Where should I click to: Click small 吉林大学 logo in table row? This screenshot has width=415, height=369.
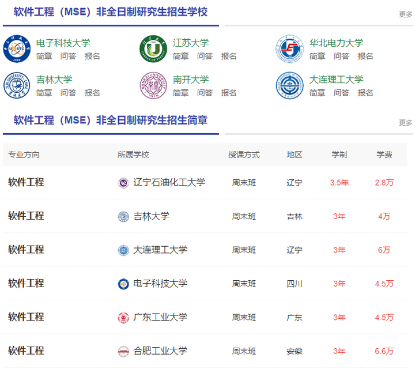123,217
